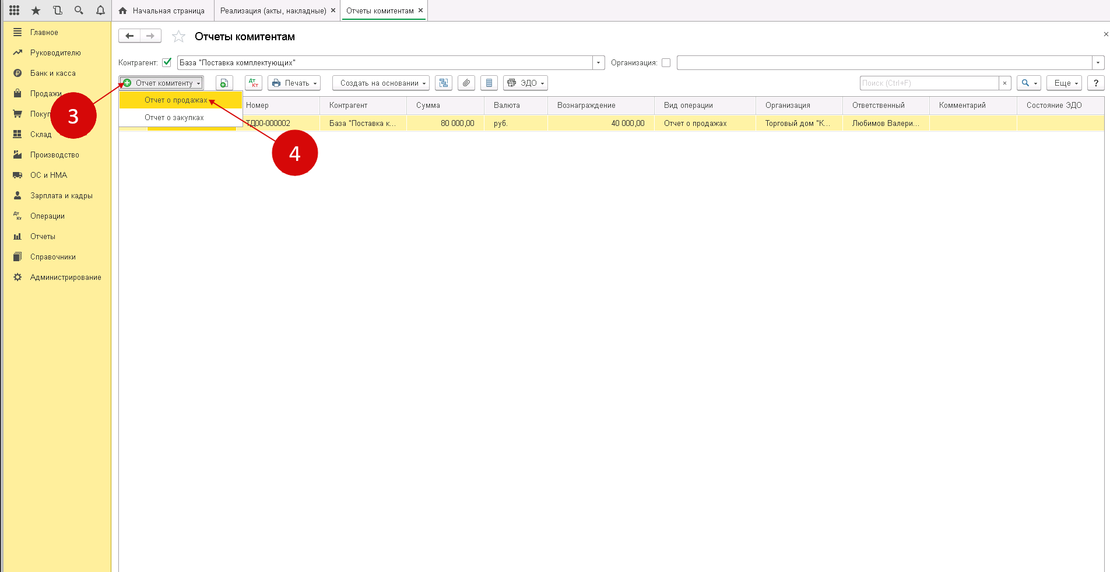Click the related documents structure icon
1110x572 pixels.
click(444, 83)
